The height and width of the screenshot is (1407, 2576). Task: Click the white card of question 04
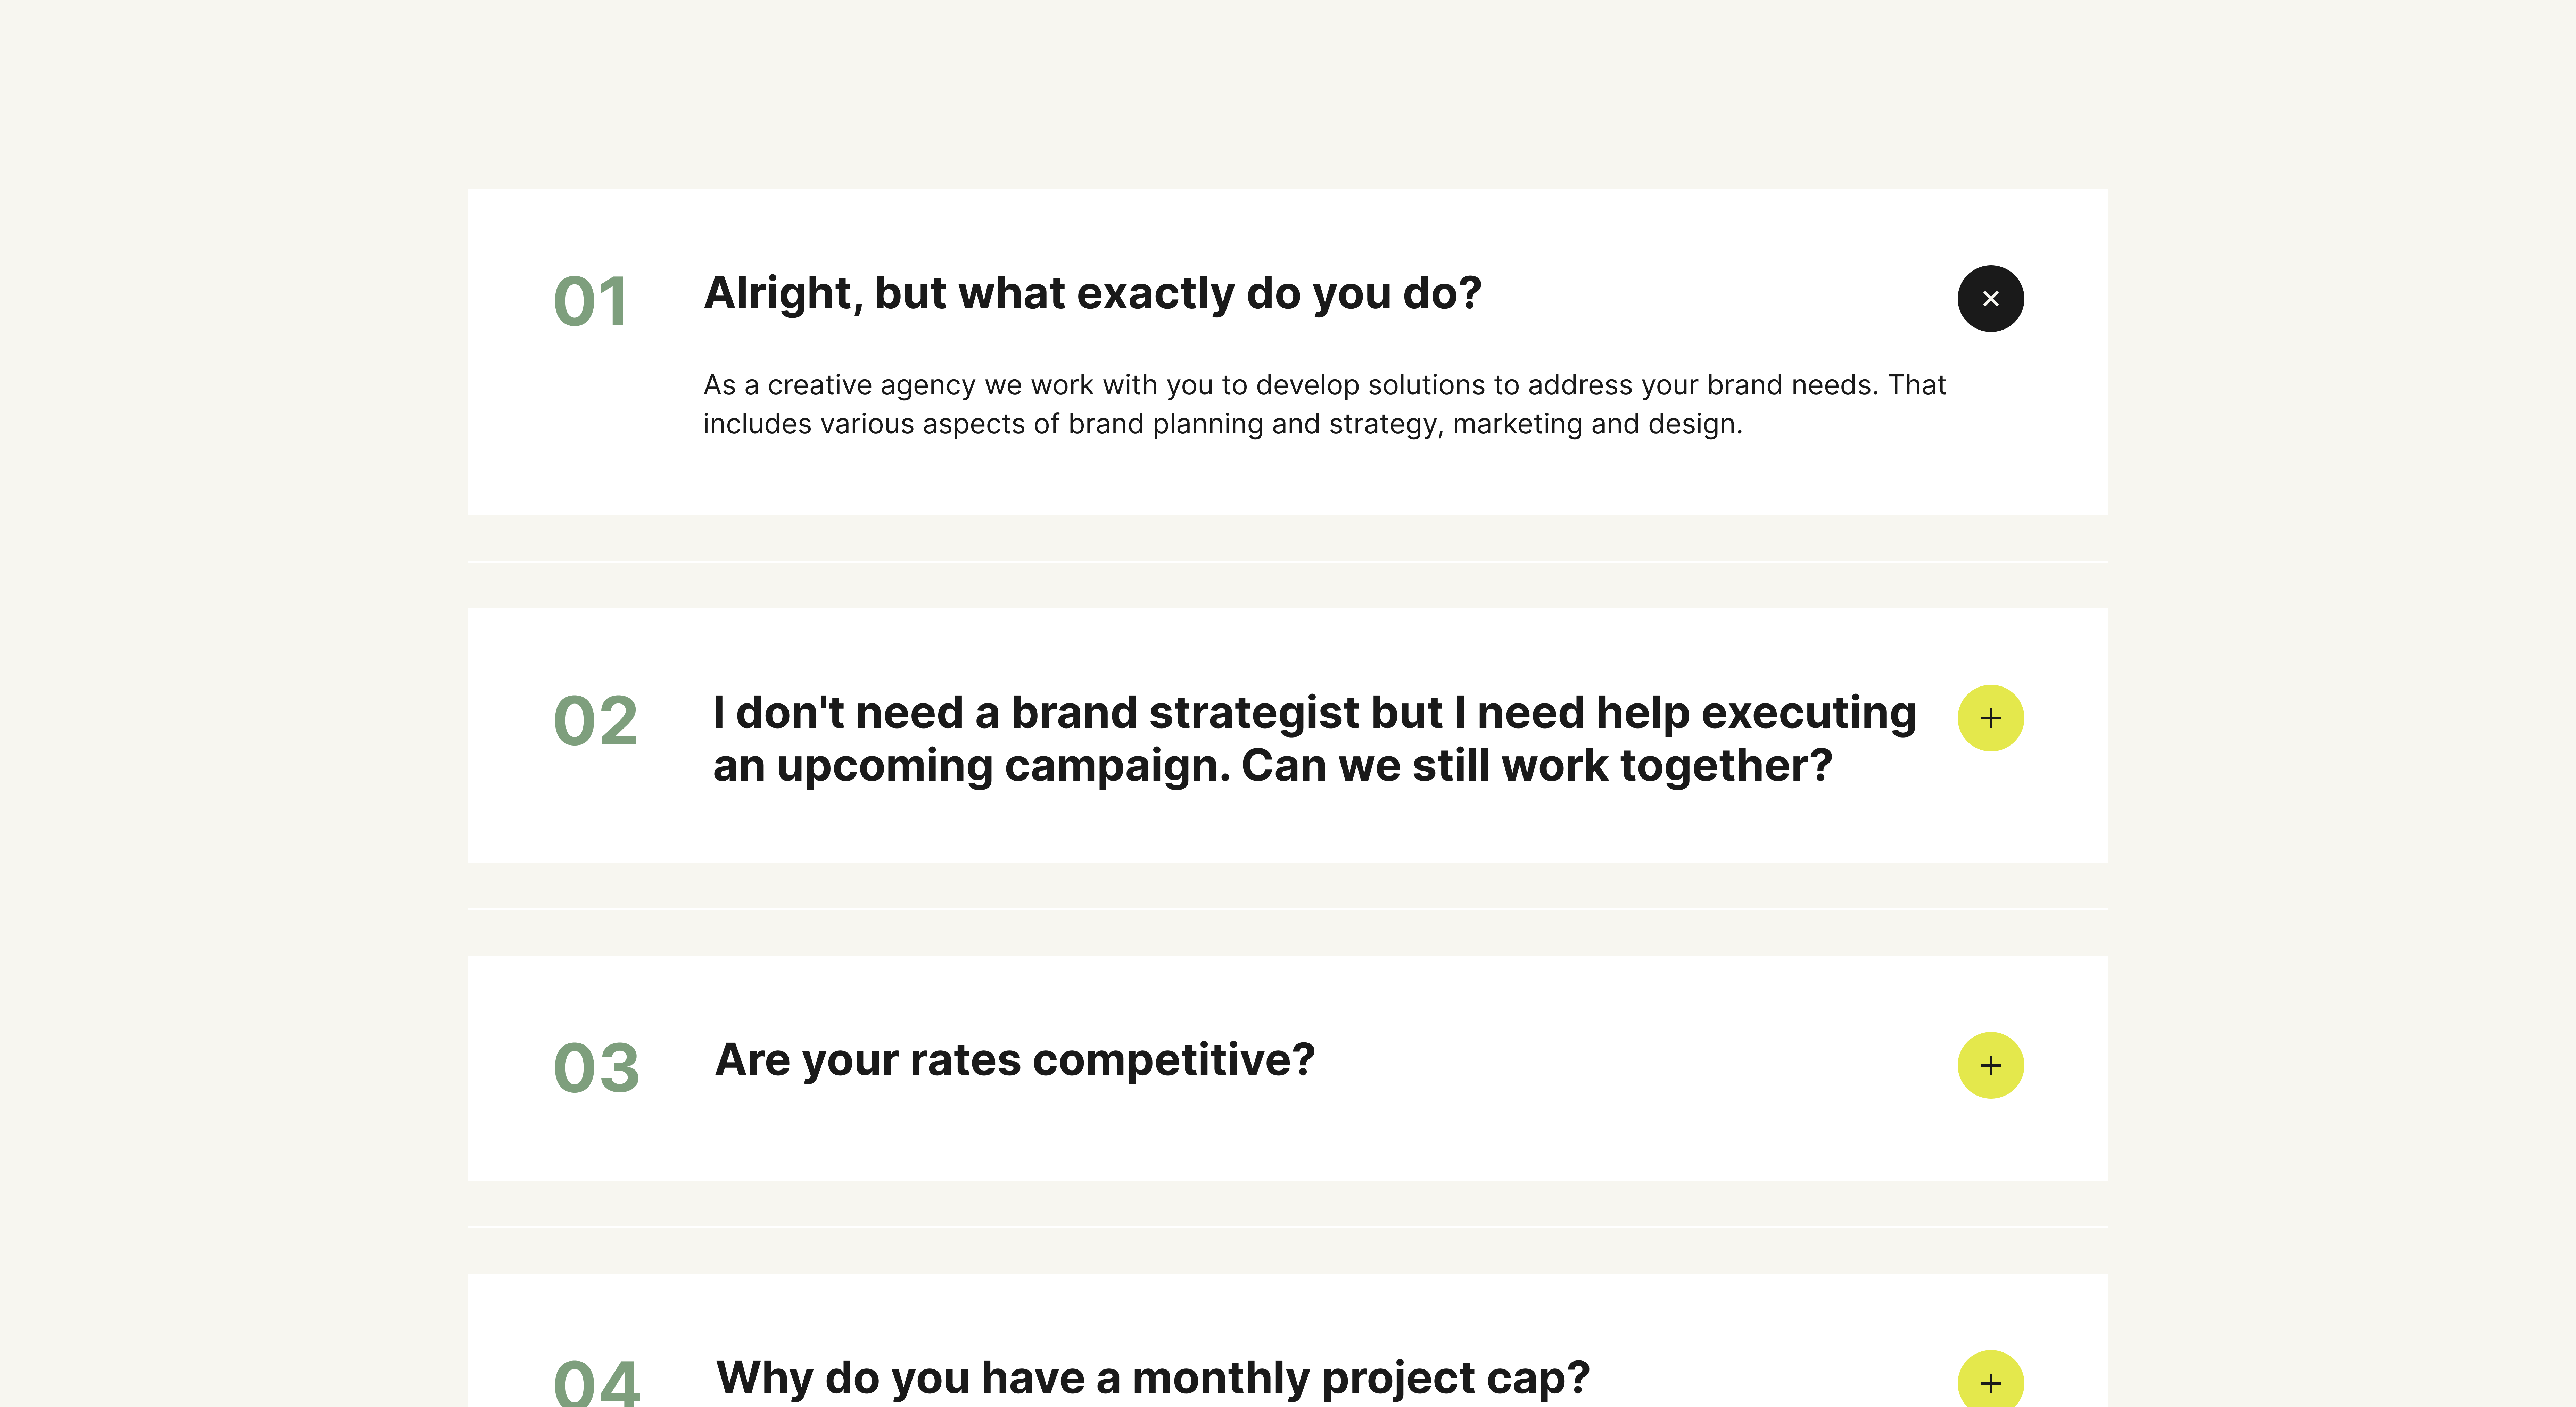1287,1340
